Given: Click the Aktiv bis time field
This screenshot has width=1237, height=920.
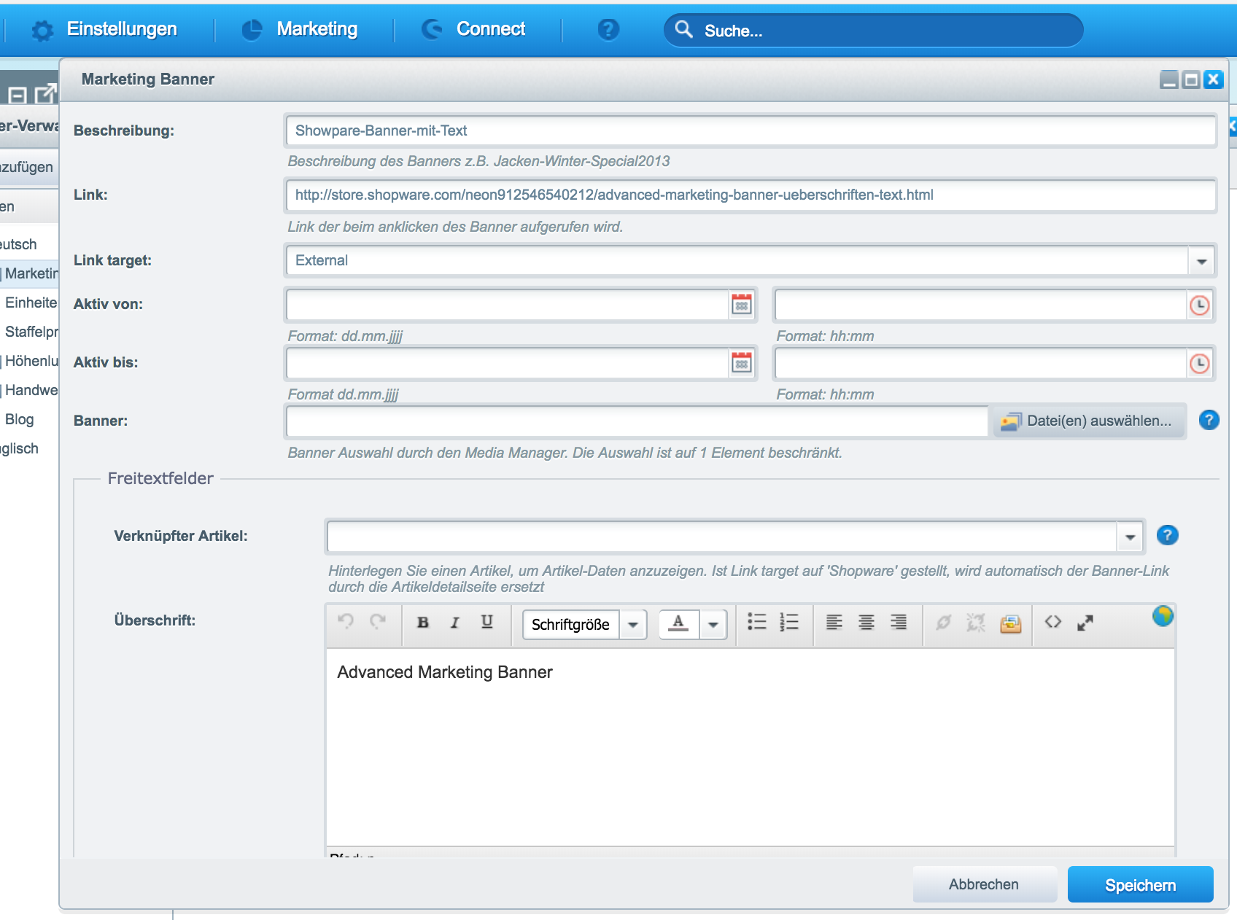Looking at the screenshot, I should click(980, 363).
